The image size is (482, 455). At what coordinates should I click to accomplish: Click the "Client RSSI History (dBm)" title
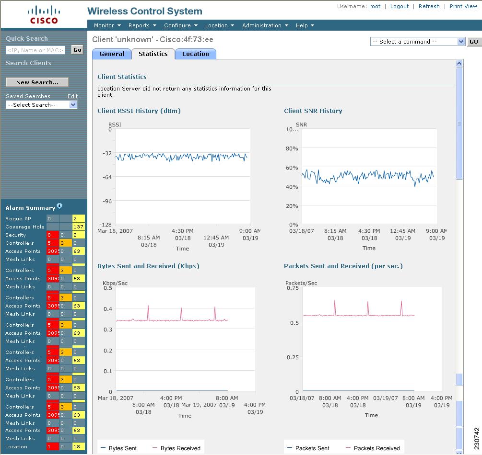[x=139, y=111]
